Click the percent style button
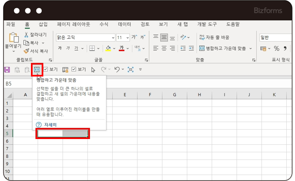 276,49
